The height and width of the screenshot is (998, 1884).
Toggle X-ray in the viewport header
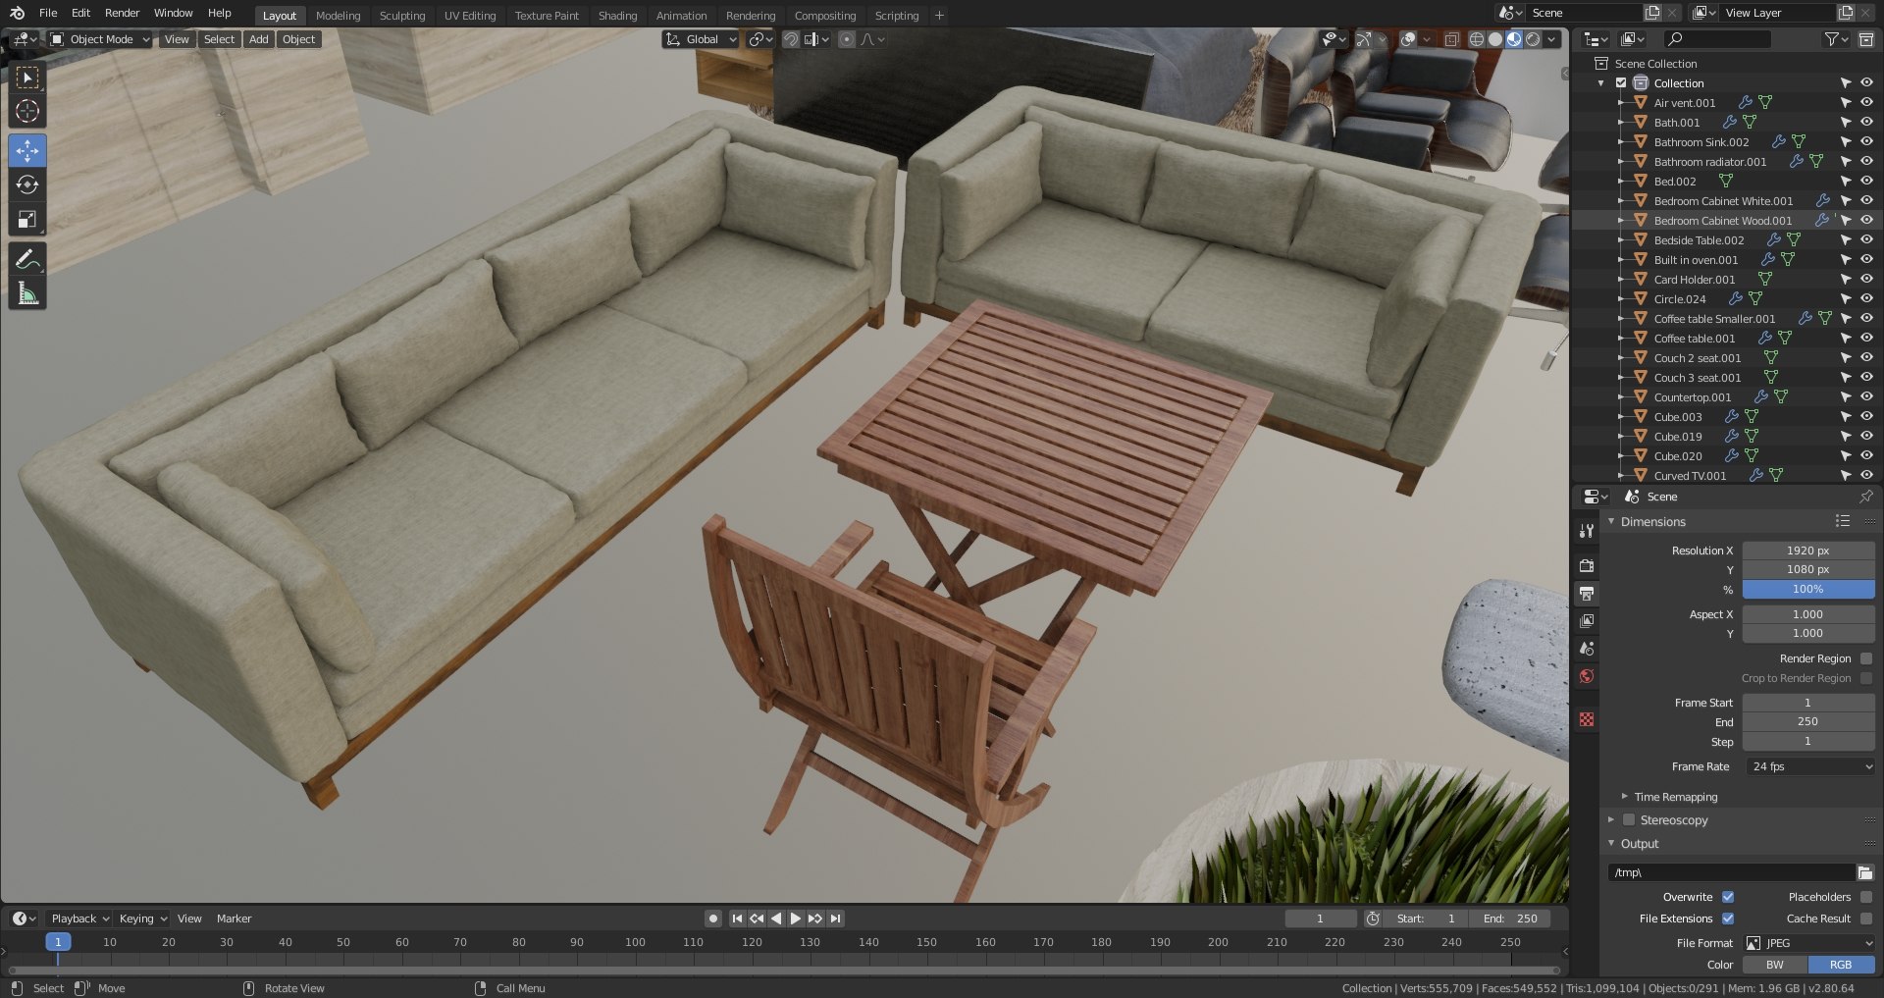click(1452, 39)
